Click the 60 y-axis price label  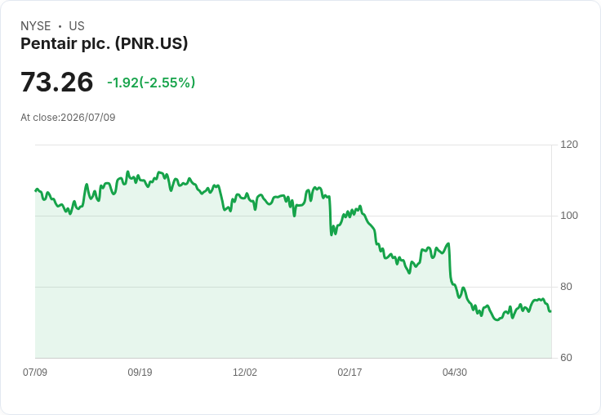point(566,358)
